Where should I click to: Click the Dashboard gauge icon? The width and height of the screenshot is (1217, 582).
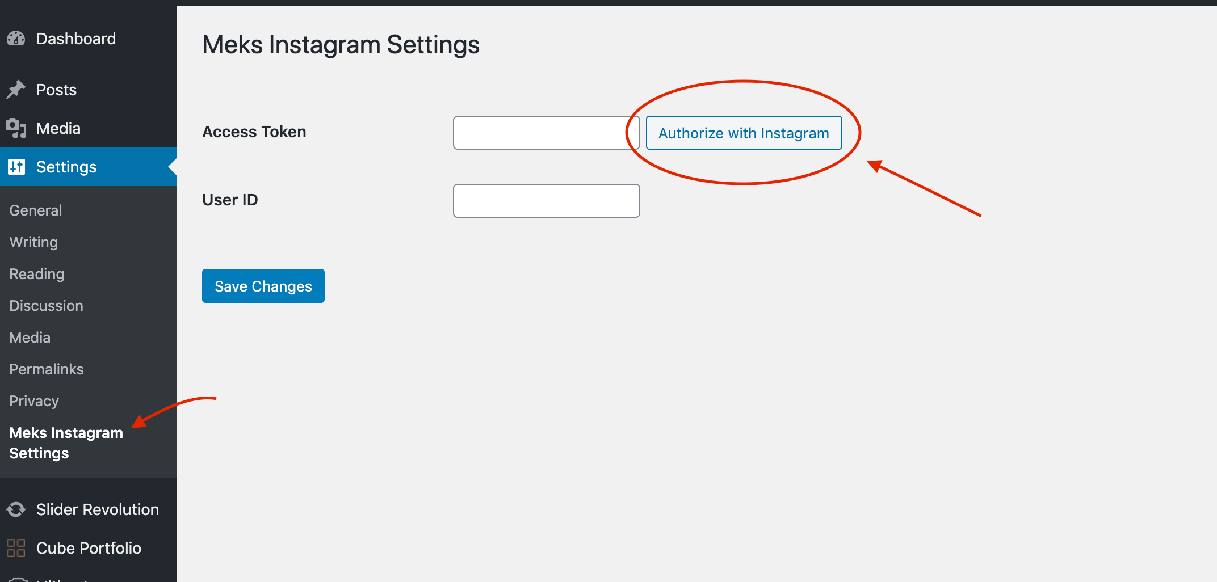coord(16,39)
